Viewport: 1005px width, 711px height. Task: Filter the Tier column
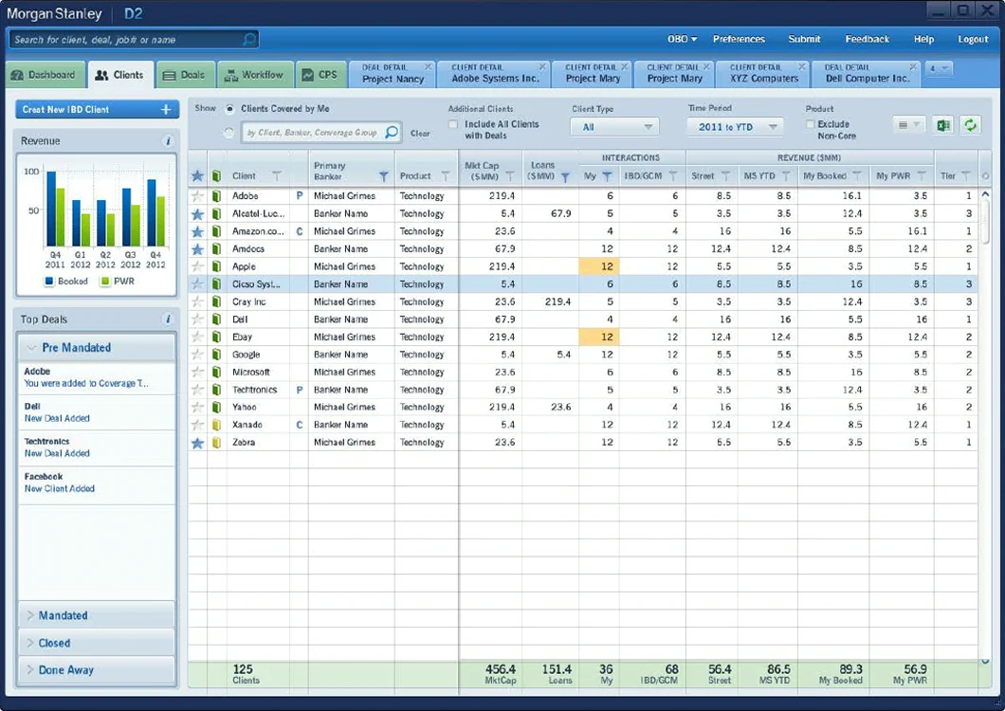(x=965, y=175)
